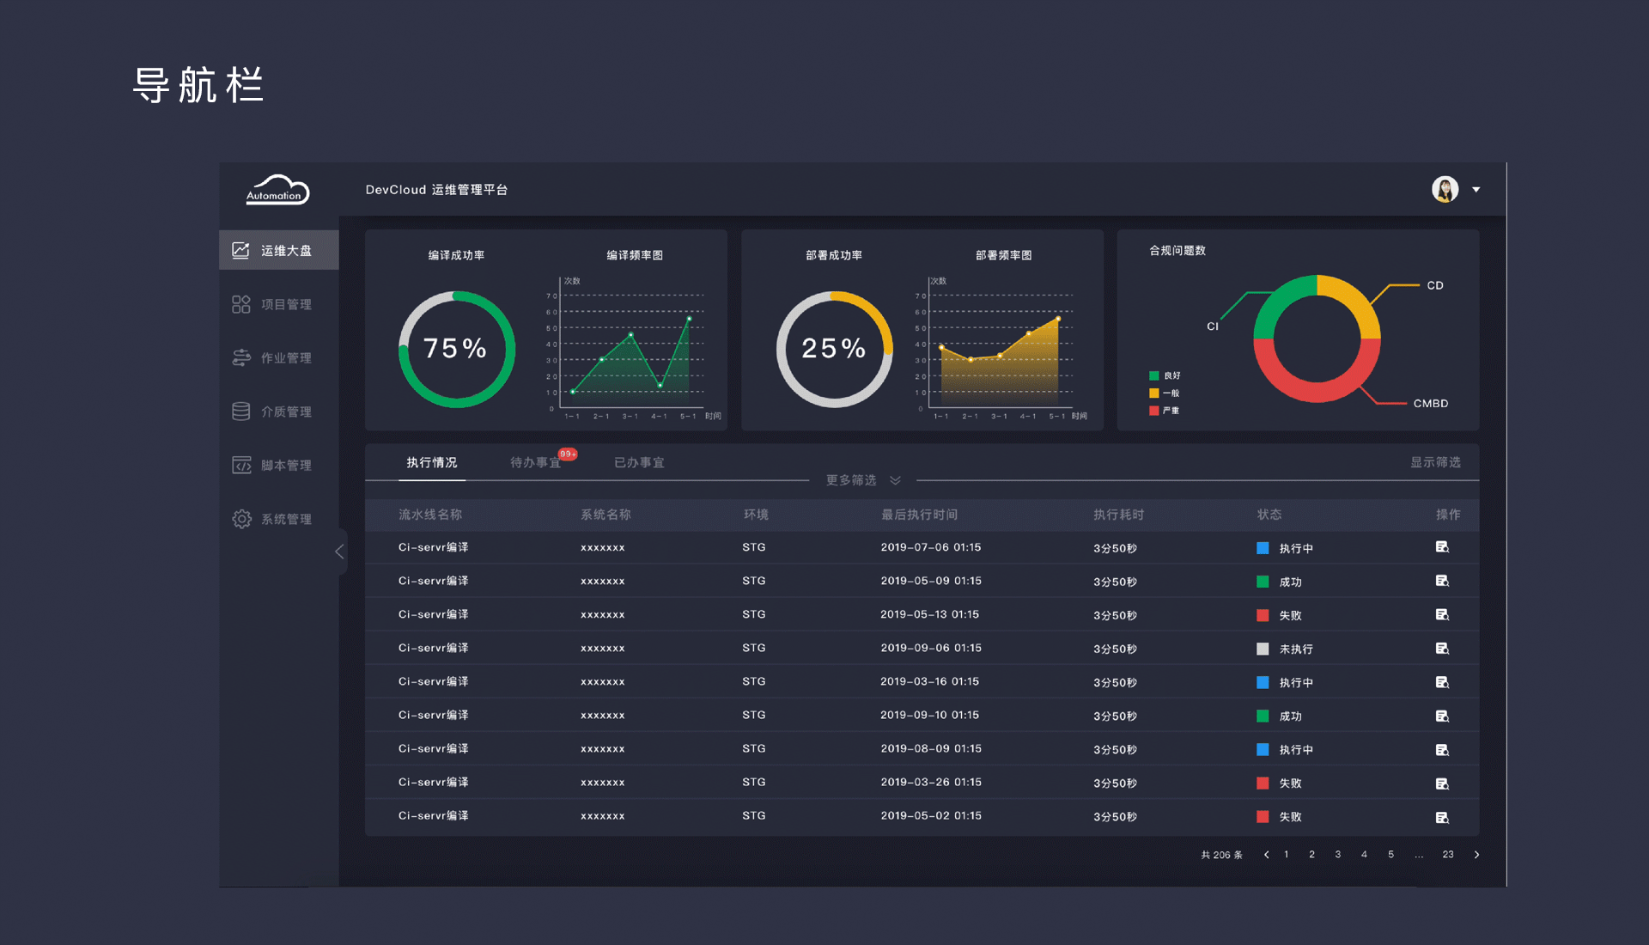Open the operation icon on the first row
Screen dimensions: 1649x945
click(1442, 547)
